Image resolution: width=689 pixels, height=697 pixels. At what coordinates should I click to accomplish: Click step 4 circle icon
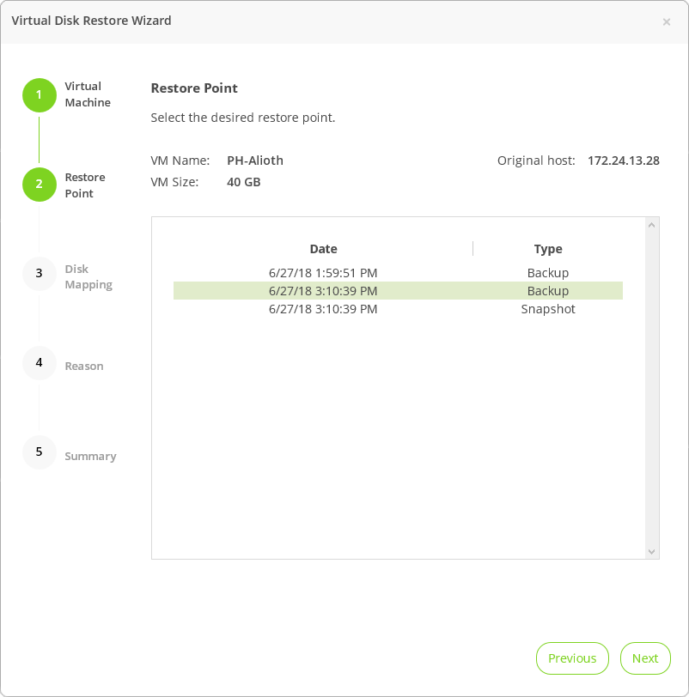39,363
